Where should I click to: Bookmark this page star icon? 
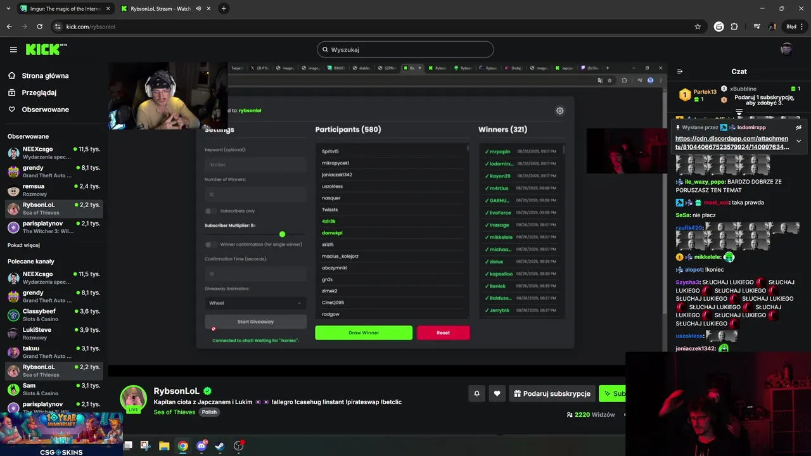[698, 27]
